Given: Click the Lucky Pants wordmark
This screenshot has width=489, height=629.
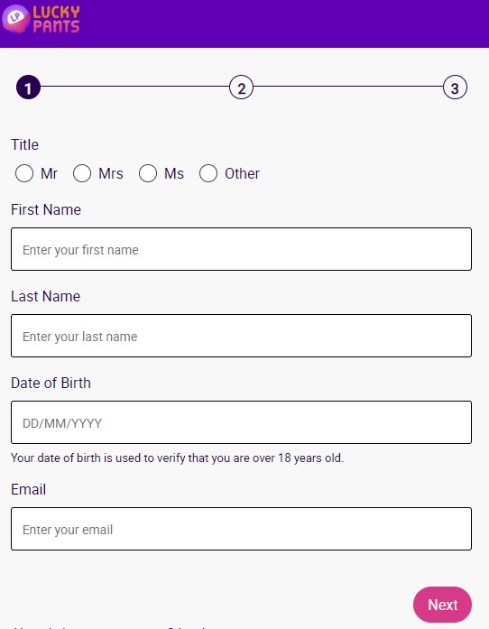Looking at the screenshot, I should click(x=56, y=19).
